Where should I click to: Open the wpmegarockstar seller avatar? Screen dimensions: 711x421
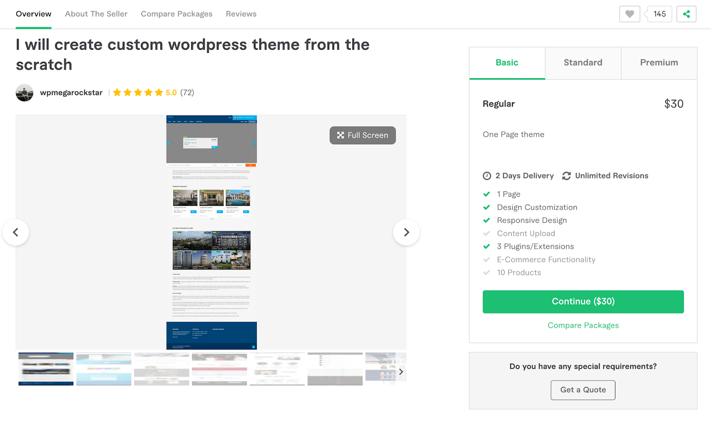[24, 93]
